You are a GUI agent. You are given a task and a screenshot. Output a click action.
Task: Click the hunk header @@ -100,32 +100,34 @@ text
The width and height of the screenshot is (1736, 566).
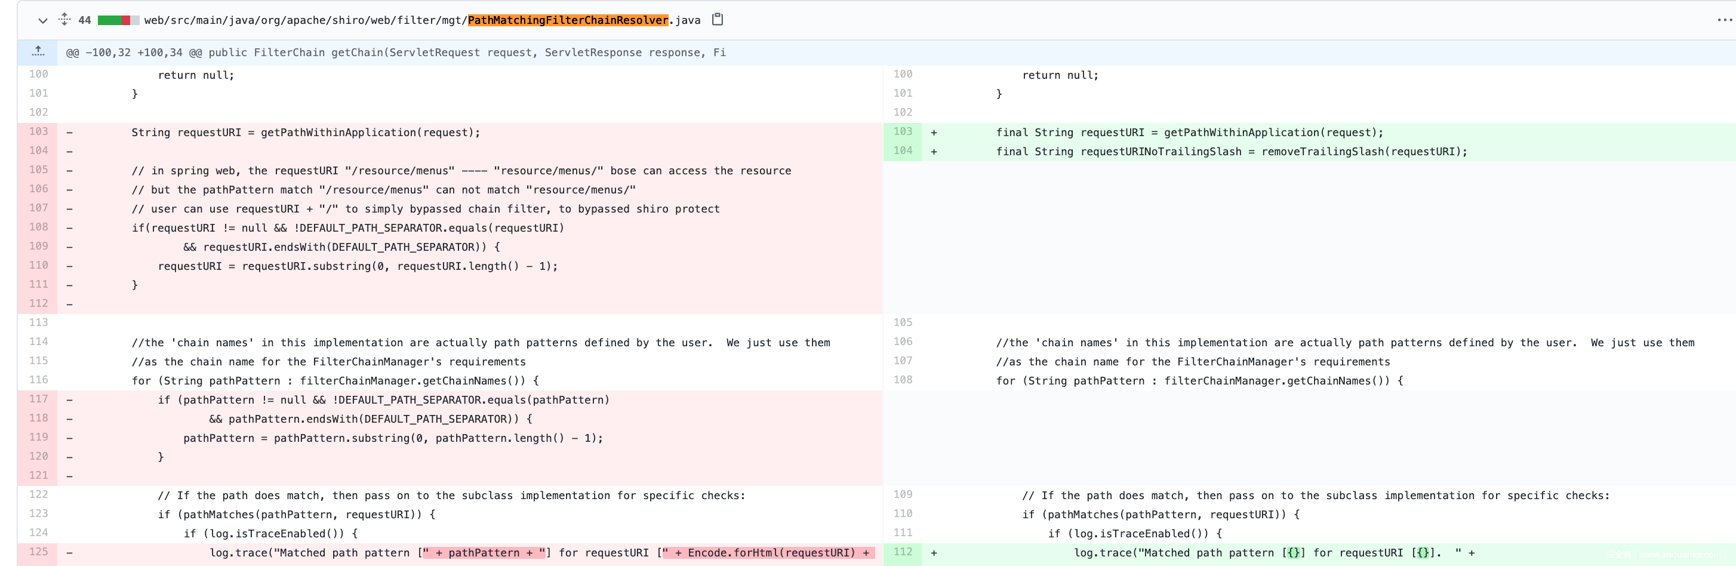[396, 53]
